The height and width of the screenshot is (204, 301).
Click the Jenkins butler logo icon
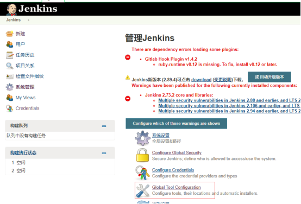(11, 9)
